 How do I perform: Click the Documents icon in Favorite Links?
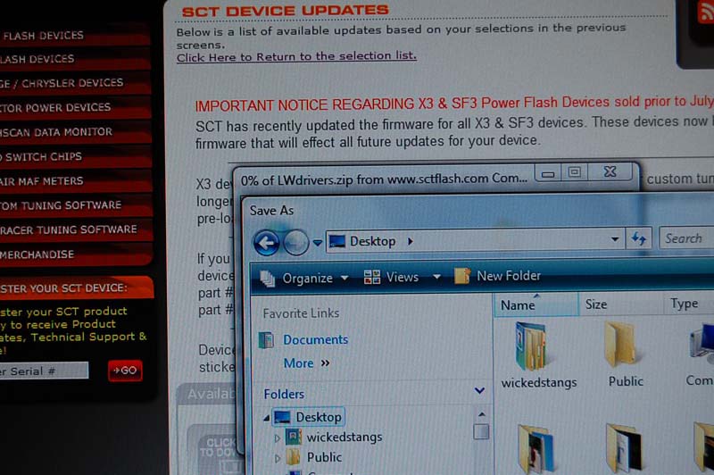point(266,340)
